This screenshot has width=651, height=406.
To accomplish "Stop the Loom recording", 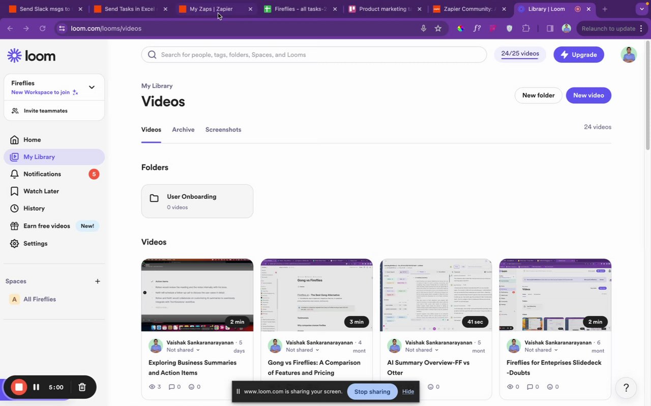I will point(19,387).
